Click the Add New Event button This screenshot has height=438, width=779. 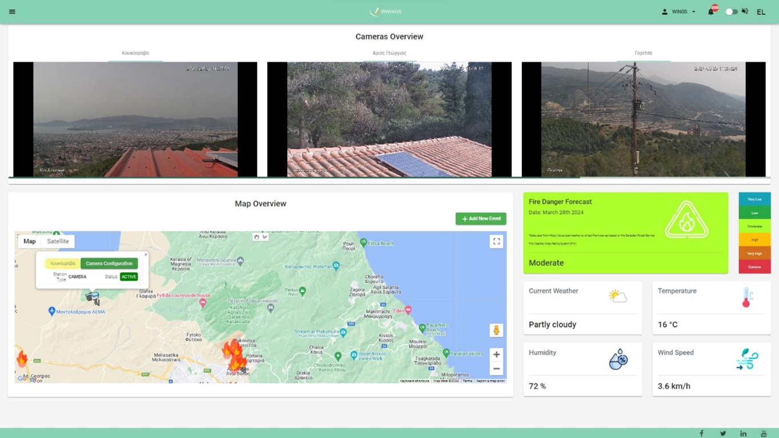pyautogui.click(x=481, y=219)
